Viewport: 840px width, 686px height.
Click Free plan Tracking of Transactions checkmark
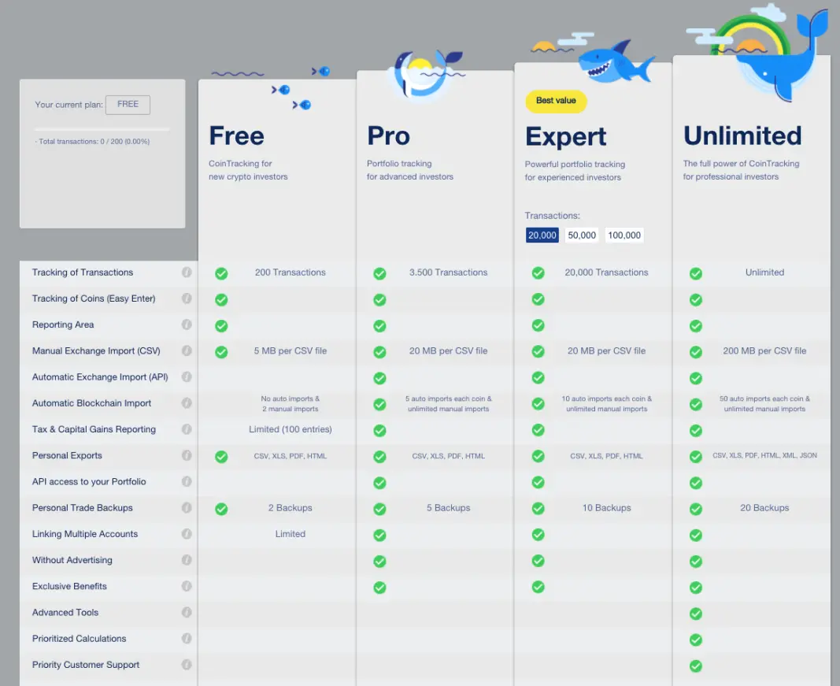tap(221, 273)
